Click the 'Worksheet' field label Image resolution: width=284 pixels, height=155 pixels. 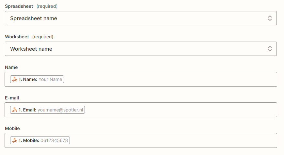point(17,37)
